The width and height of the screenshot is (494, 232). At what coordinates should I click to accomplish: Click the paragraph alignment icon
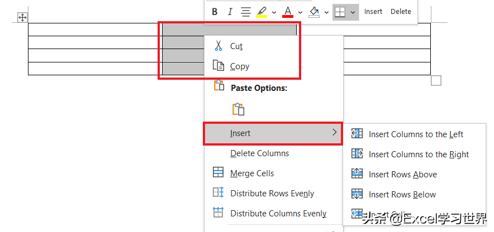coord(246,12)
